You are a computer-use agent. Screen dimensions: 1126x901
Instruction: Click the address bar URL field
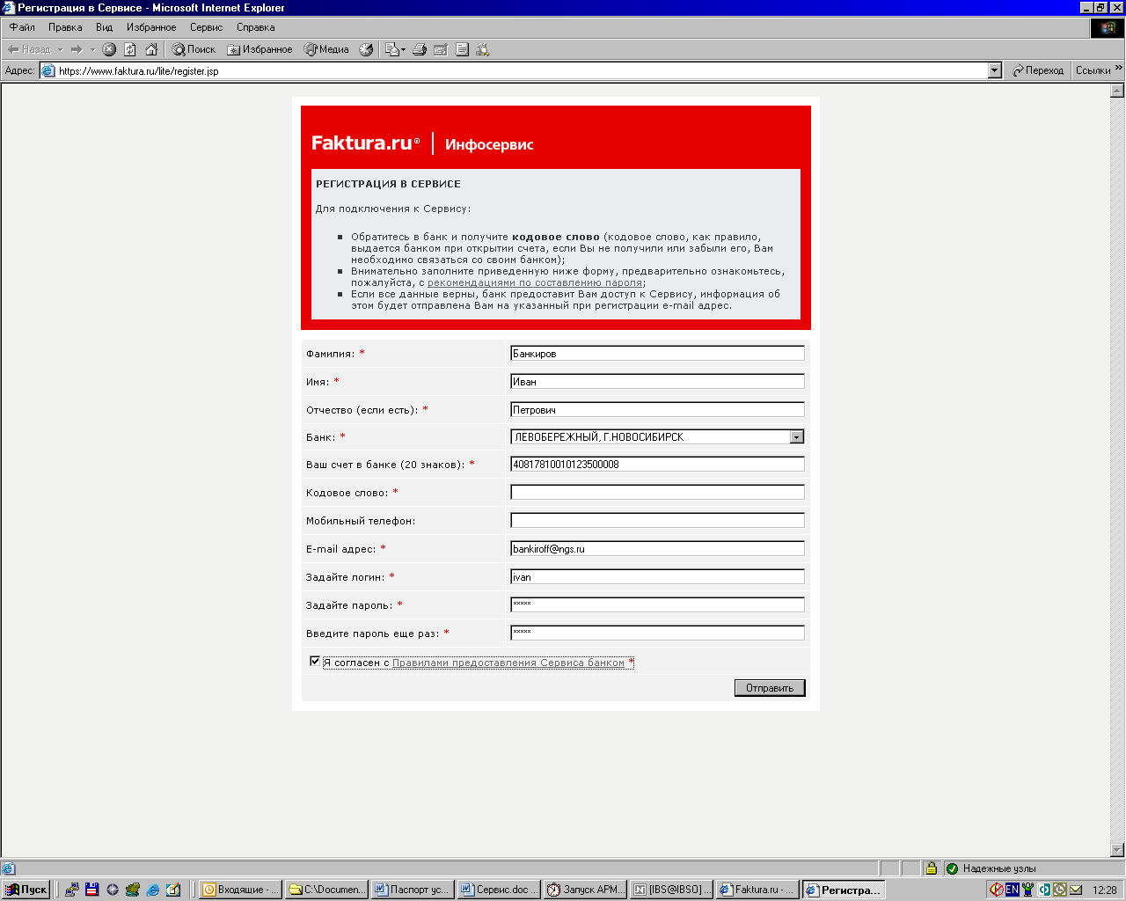click(x=519, y=70)
